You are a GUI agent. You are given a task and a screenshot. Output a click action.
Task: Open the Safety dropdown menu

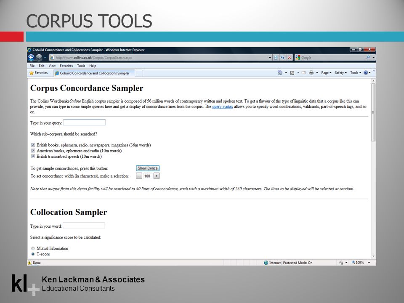click(x=340, y=73)
